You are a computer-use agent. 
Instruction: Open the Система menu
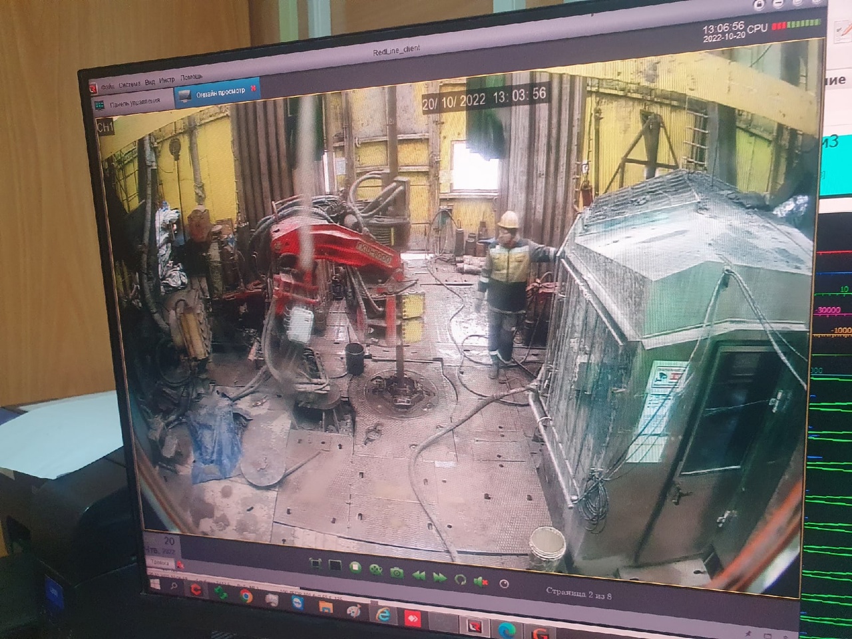click(130, 85)
